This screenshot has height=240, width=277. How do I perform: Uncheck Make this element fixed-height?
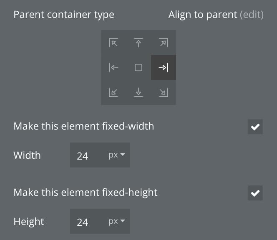(255, 193)
